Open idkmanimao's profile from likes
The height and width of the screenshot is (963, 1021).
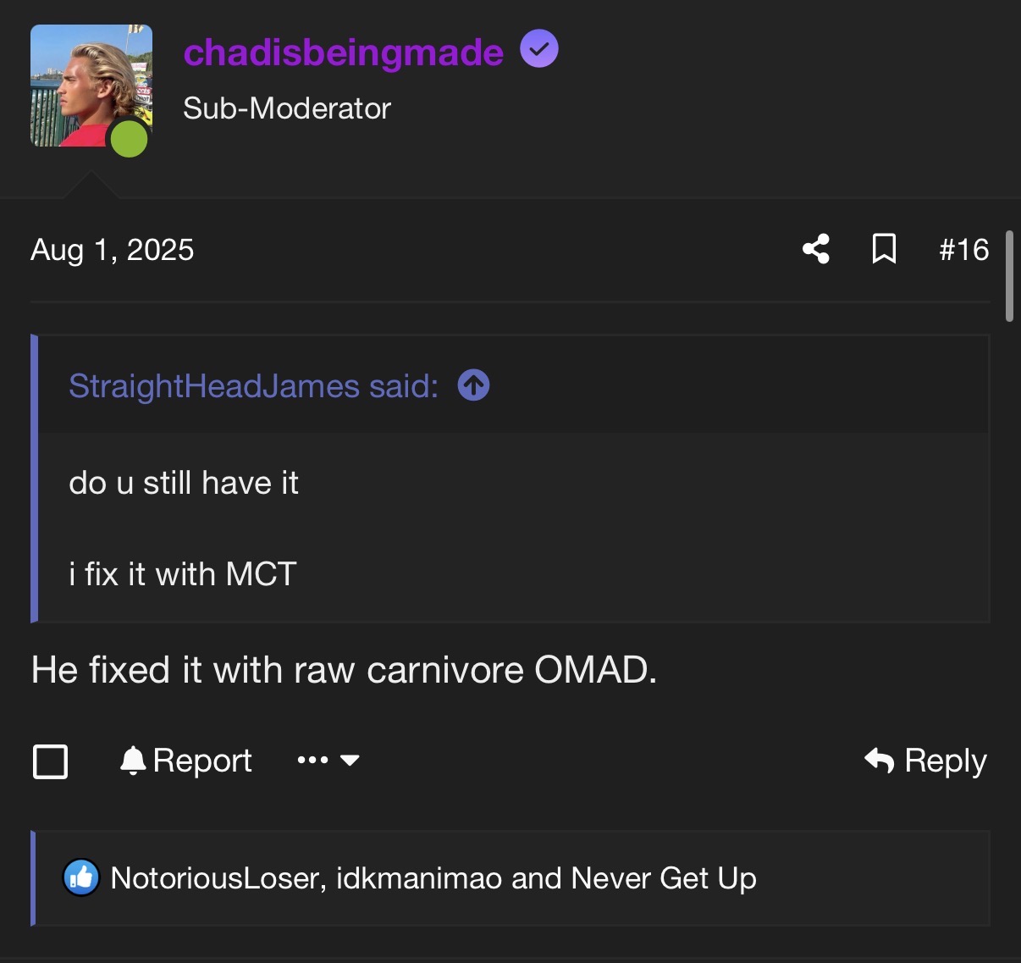pyautogui.click(x=419, y=878)
